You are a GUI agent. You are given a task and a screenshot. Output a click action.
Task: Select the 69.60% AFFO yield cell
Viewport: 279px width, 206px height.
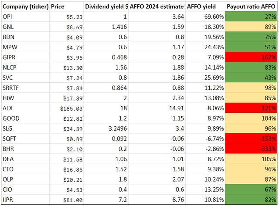click(x=205, y=17)
